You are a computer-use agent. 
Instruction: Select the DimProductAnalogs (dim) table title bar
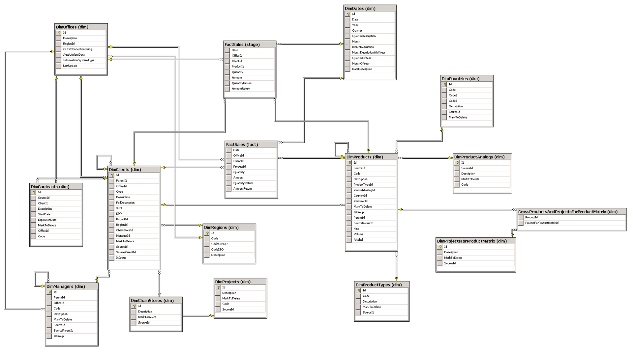click(x=482, y=157)
